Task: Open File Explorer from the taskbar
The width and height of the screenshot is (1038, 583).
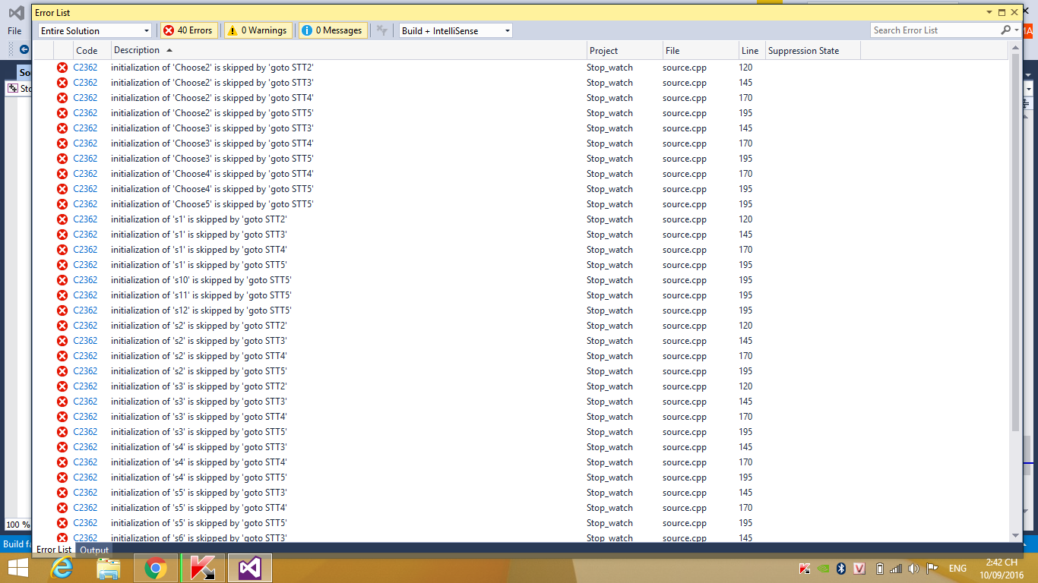Action: coord(109,568)
